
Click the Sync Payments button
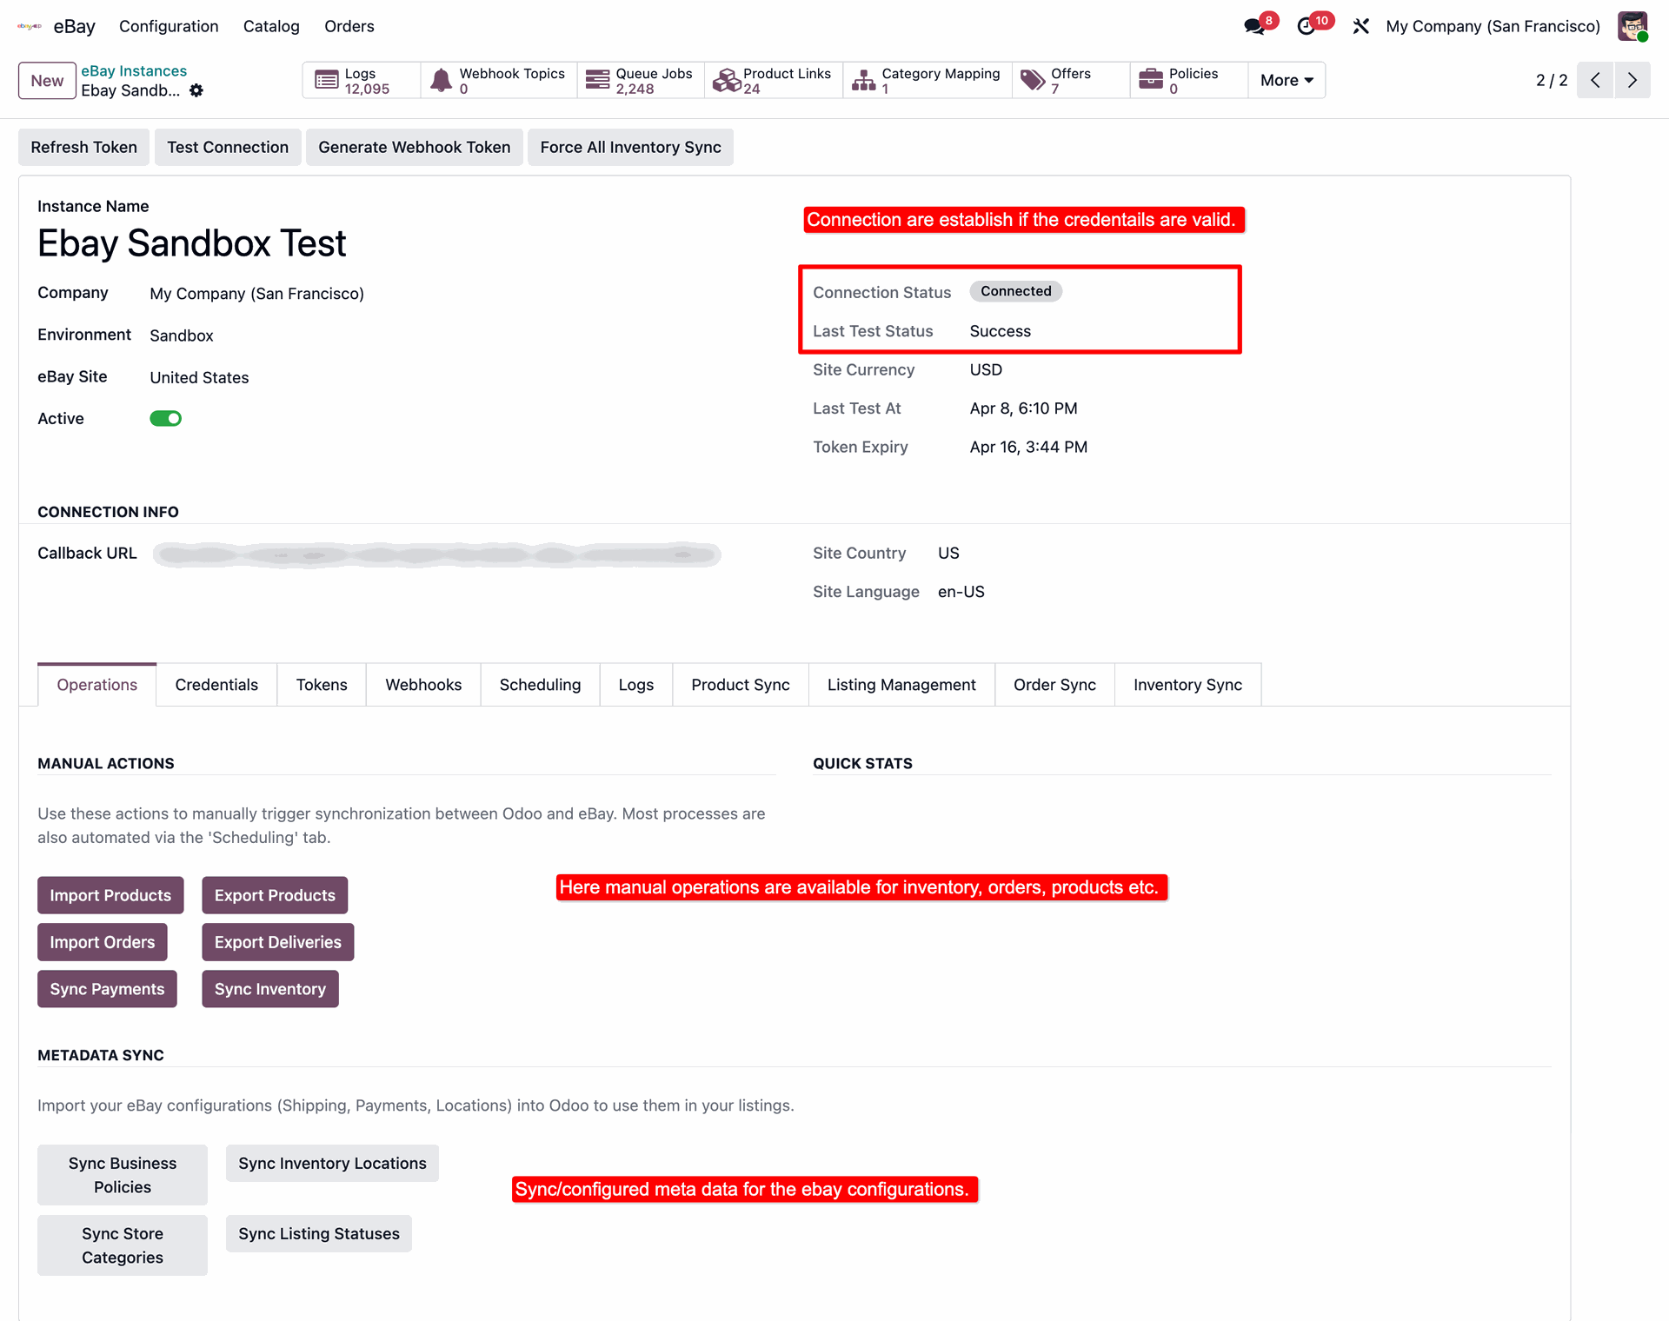point(107,989)
